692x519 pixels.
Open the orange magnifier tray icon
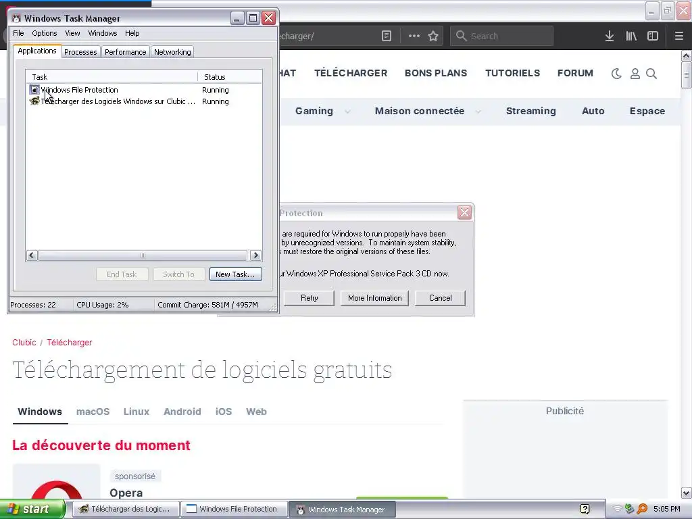coord(642,510)
